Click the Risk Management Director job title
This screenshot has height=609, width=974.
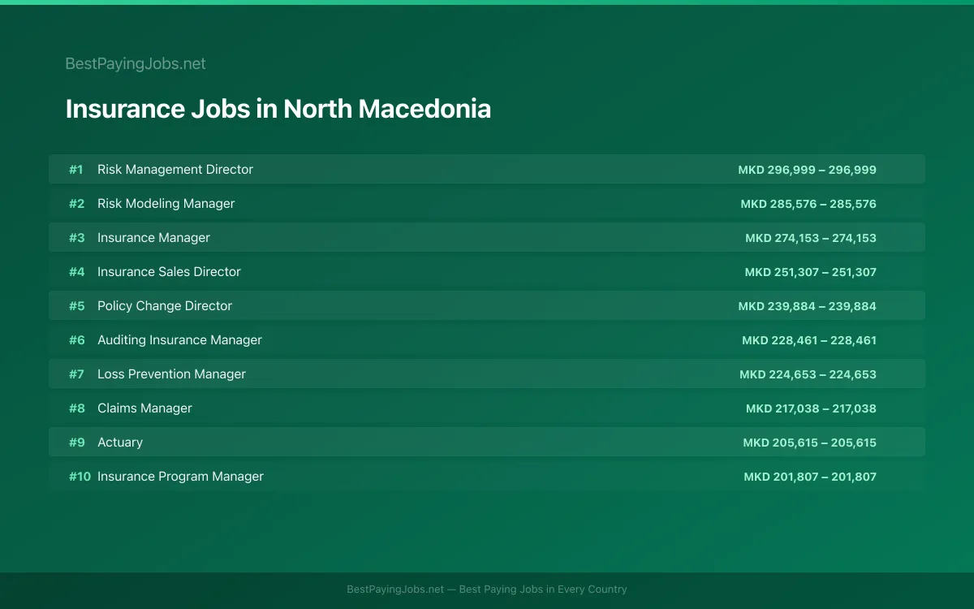175,170
